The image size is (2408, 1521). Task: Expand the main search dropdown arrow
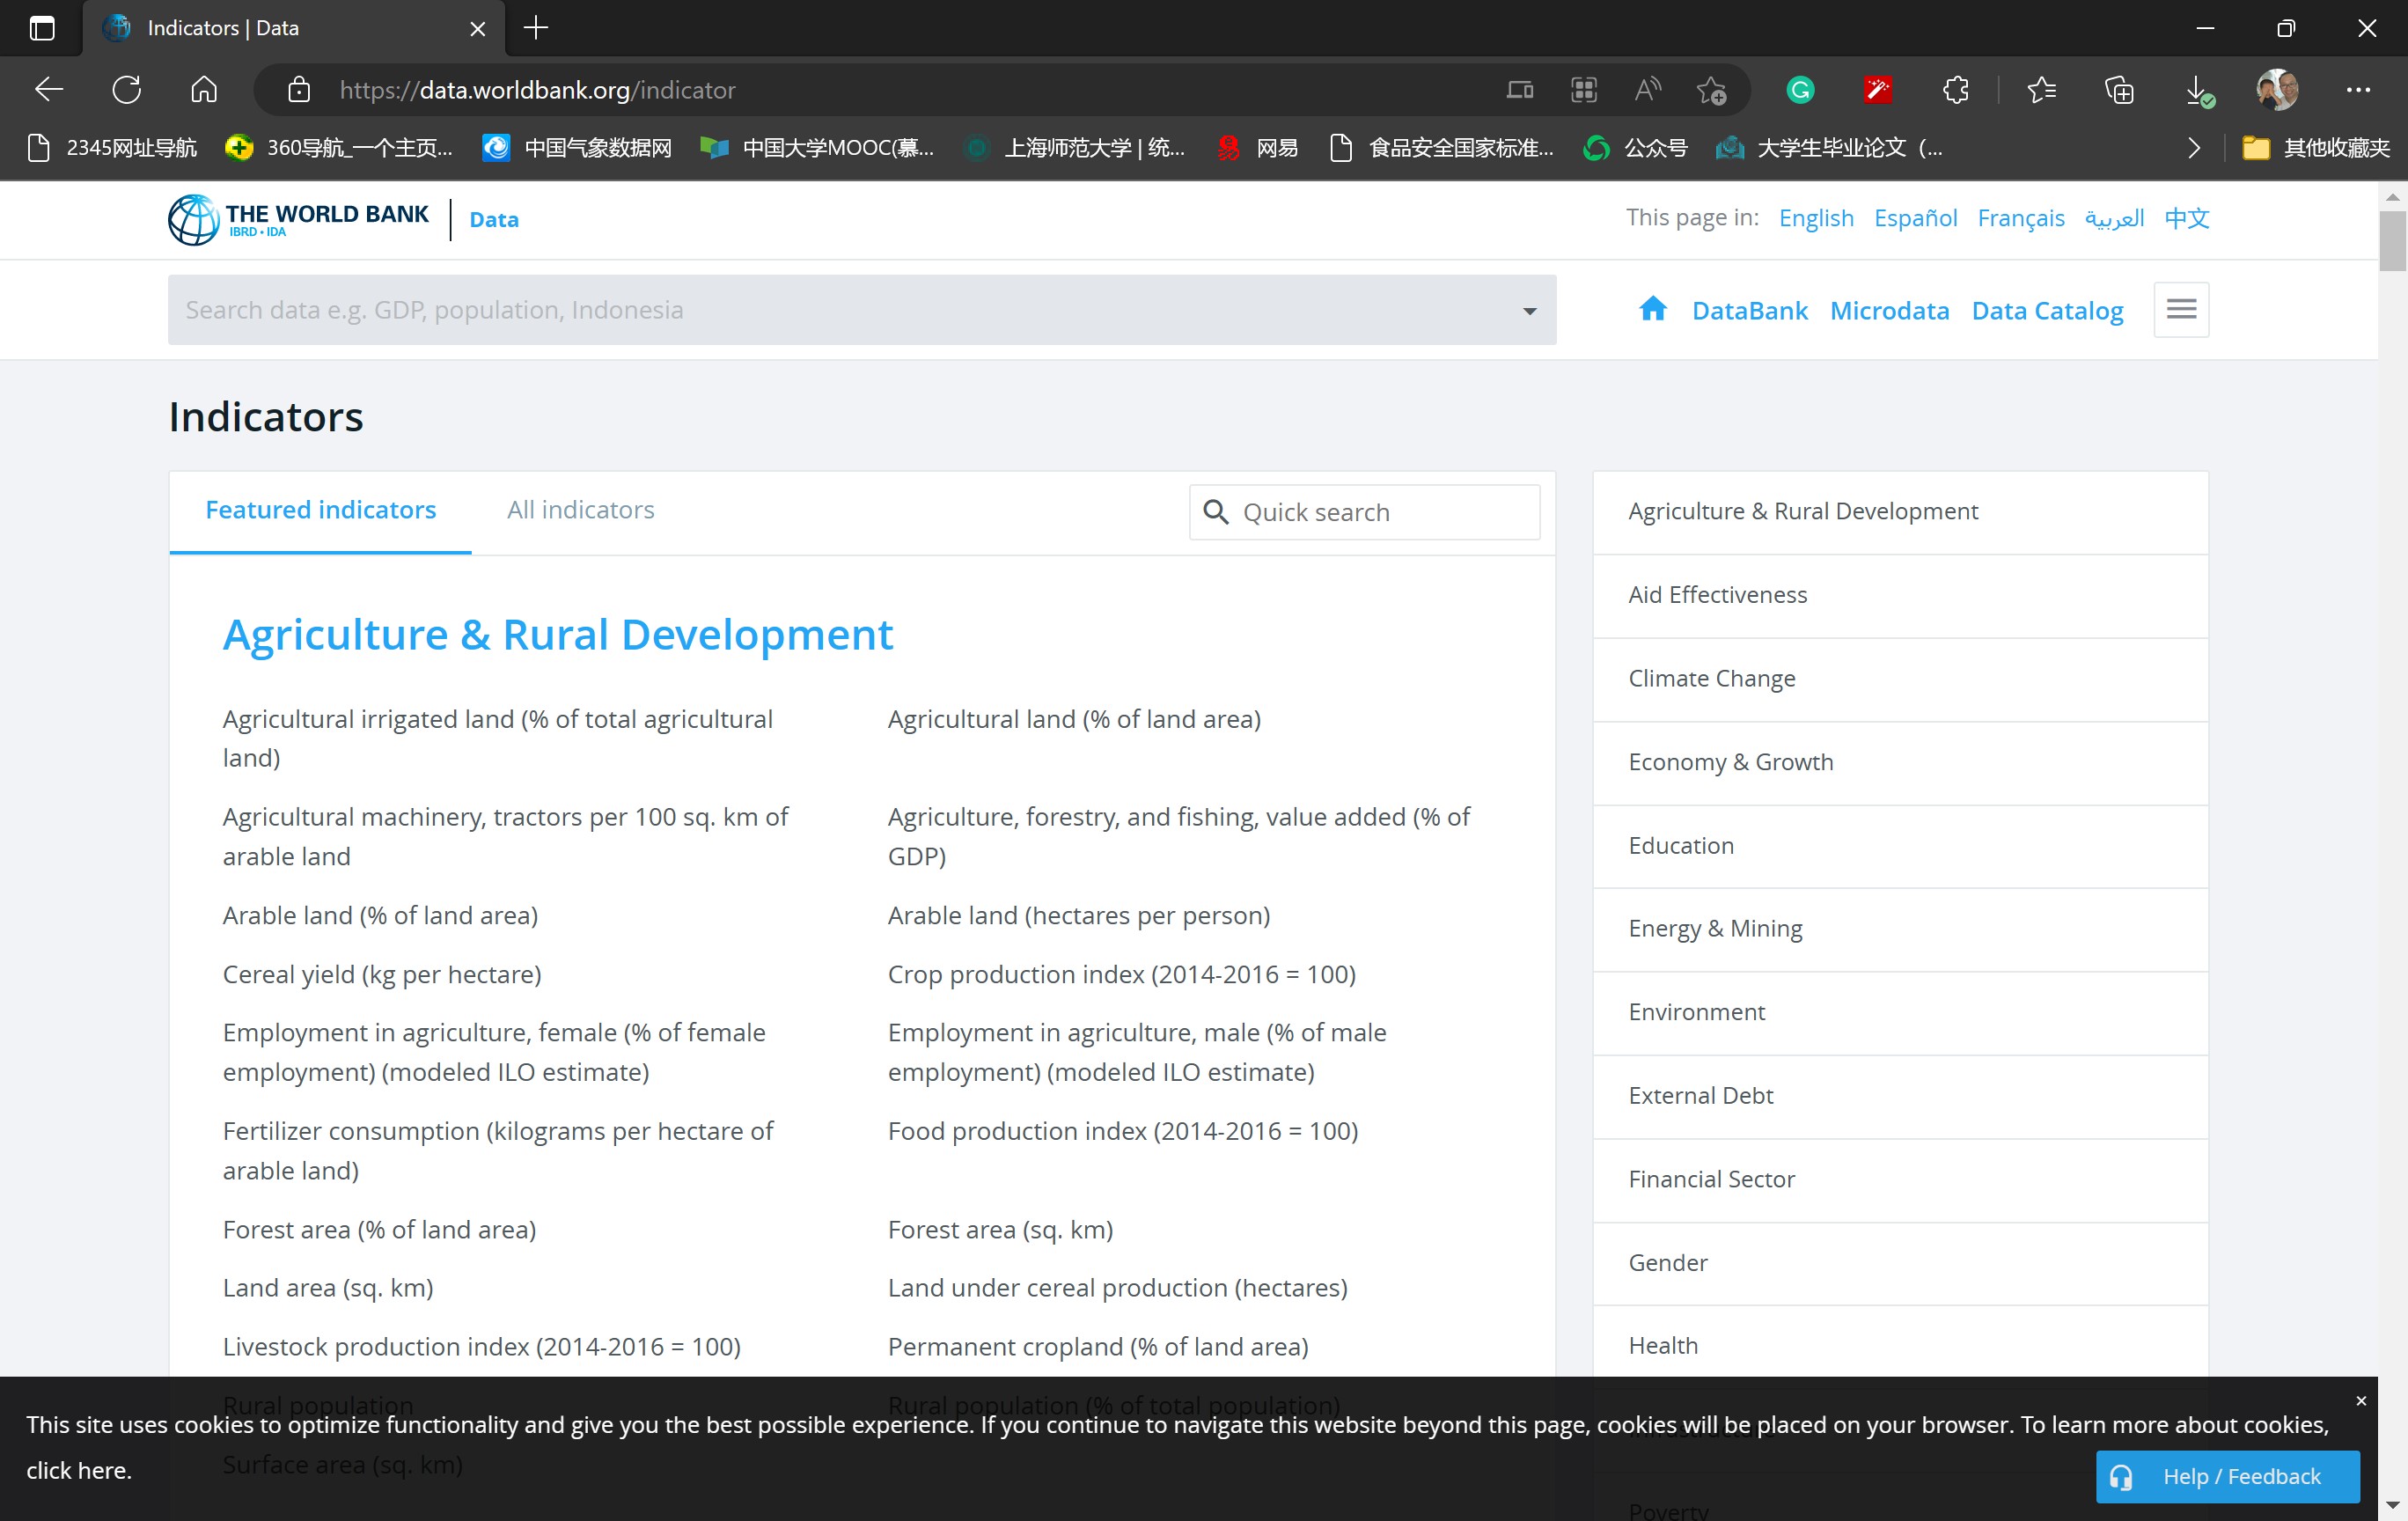point(1528,311)
